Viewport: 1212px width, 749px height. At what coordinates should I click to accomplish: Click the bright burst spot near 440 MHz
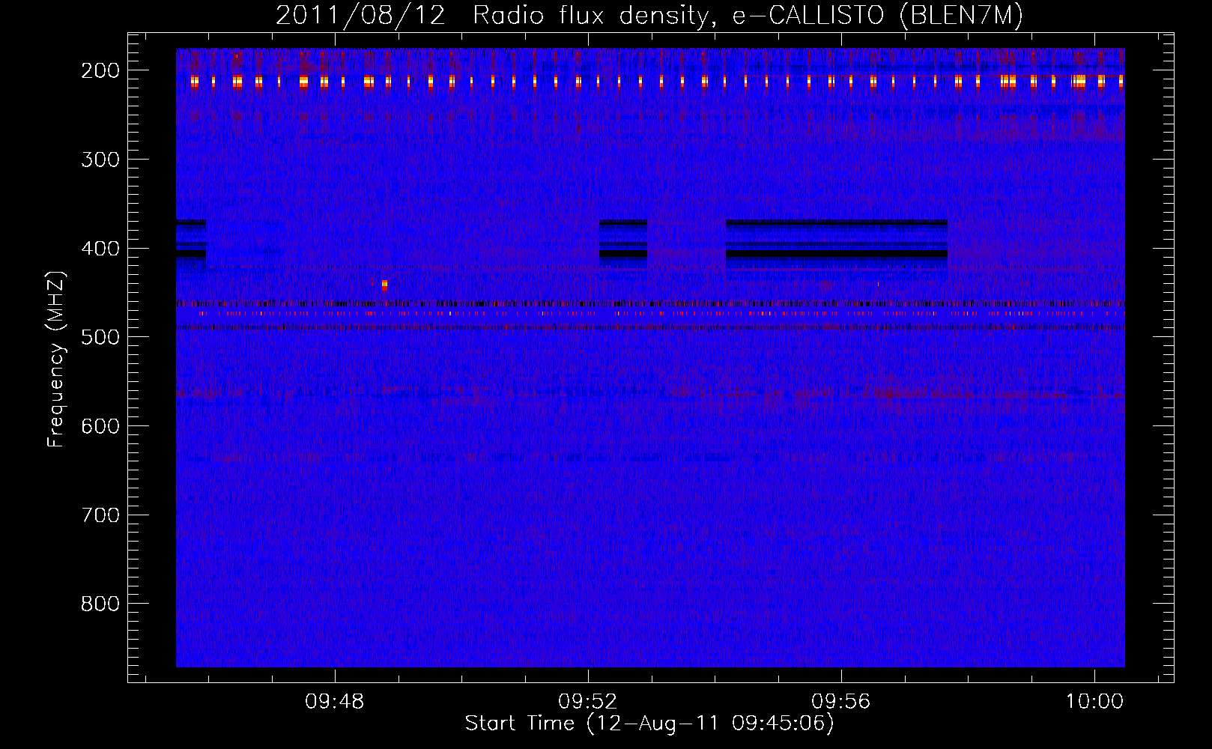click(384, 285)
